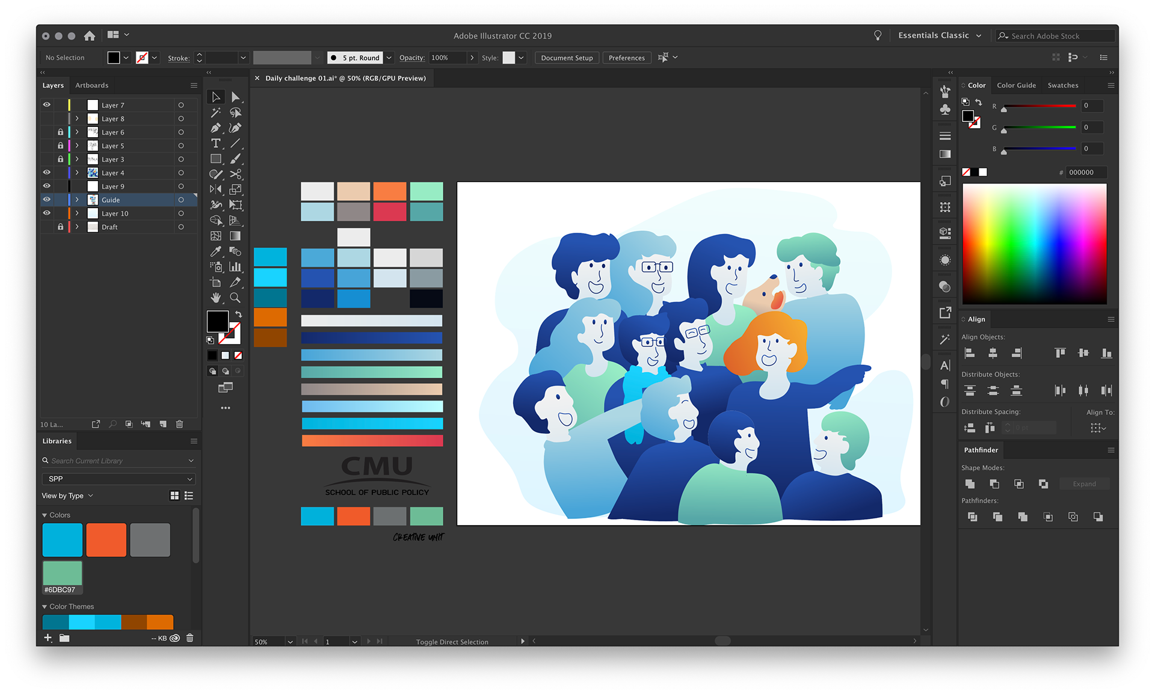Select the Zoom tool in toolbar
Viewport: 1155px width, 694px height.
pyautogui.click(x=235, y=298)
